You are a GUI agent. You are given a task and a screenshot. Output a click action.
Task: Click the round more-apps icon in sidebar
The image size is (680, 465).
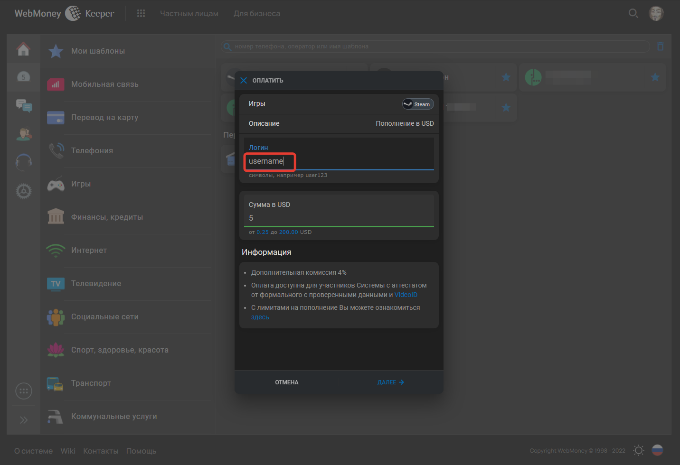coord(24,391)
